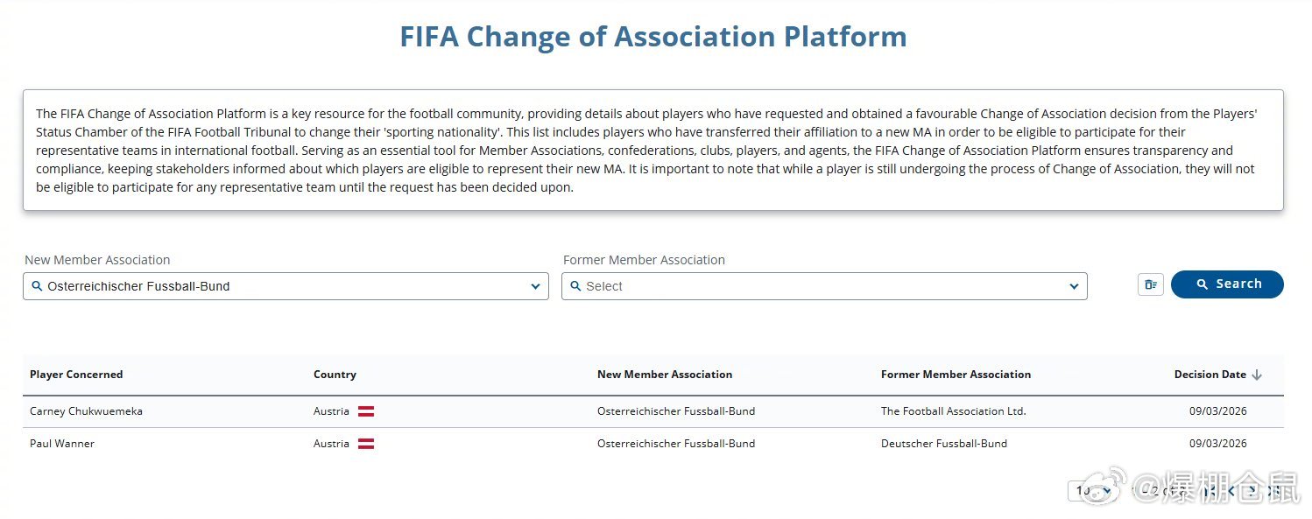The width and height of the screenshot is (1312, 519).
Task: Click Austria flag in Carney Chukwuemeka row
Action: pyautogui.click(x=366, y=411)
